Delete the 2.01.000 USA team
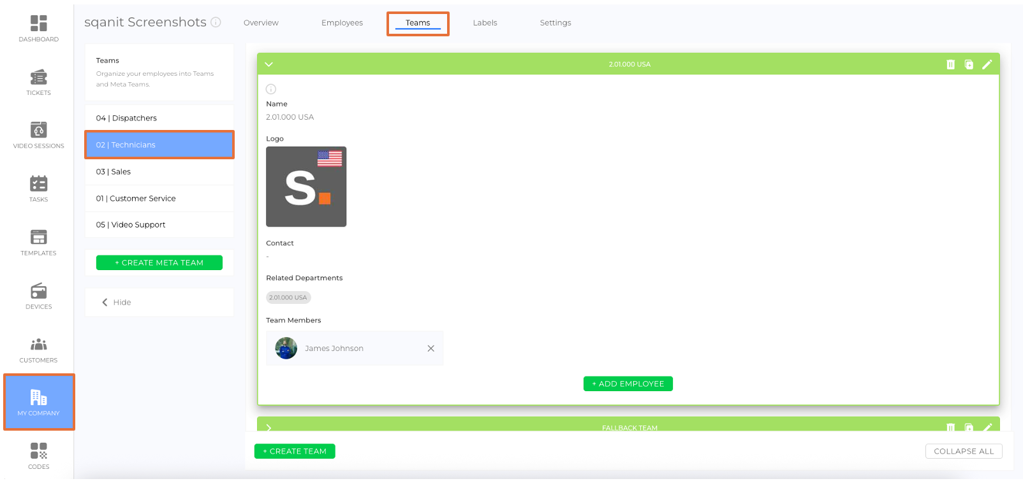 pos(950,64)
